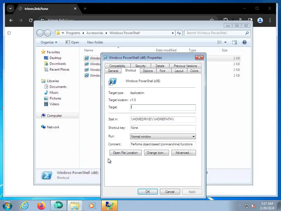Image resolution: width=281 pixels, height=211 pixels.
Task: Open Documents library
Action: pyautogui.click(x=58, y=87)
